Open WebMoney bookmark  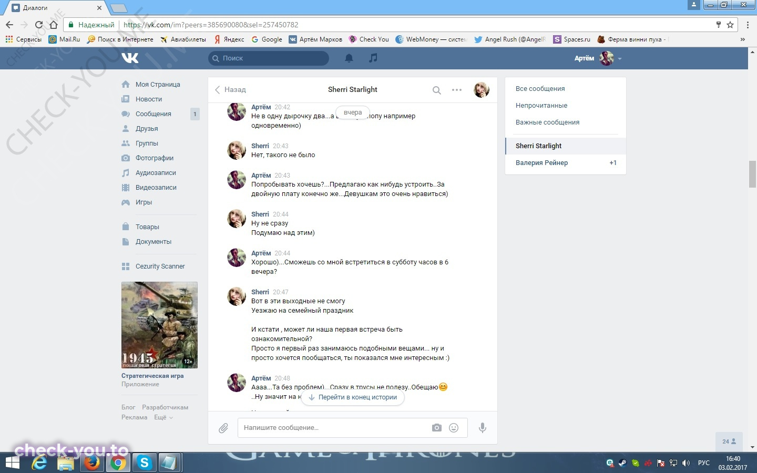tap(431, 39)
